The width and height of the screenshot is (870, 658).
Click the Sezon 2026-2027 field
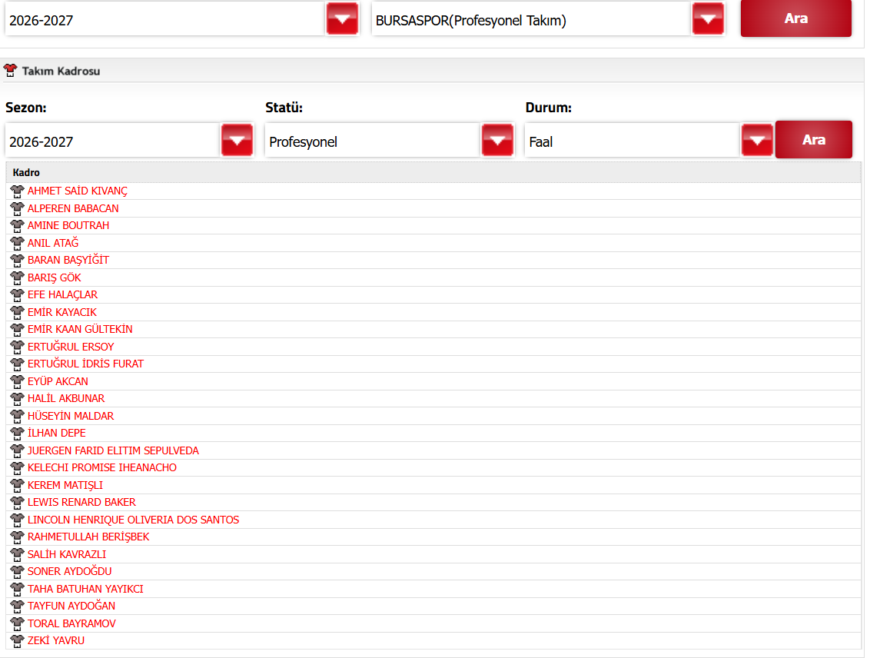tap(113, 141)
